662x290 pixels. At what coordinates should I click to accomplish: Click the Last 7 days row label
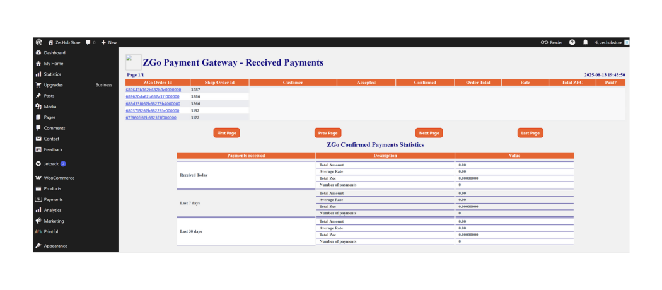tap(190, 203)
